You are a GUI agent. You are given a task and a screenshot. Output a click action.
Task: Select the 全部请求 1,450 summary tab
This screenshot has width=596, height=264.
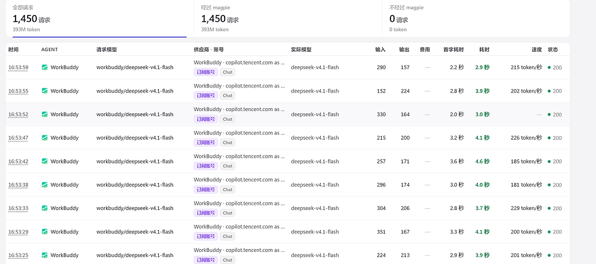click(100, 18)
